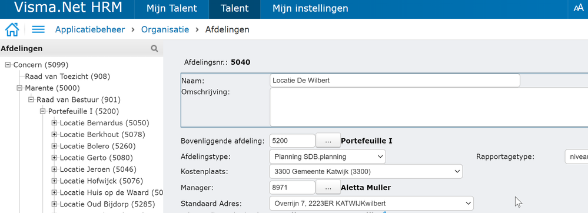Select Portefeuille I (5200) item
588x213 pixels.
tap(84, 111)
